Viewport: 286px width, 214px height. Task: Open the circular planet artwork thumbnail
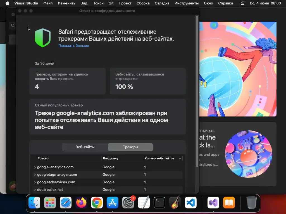point(248,154)
